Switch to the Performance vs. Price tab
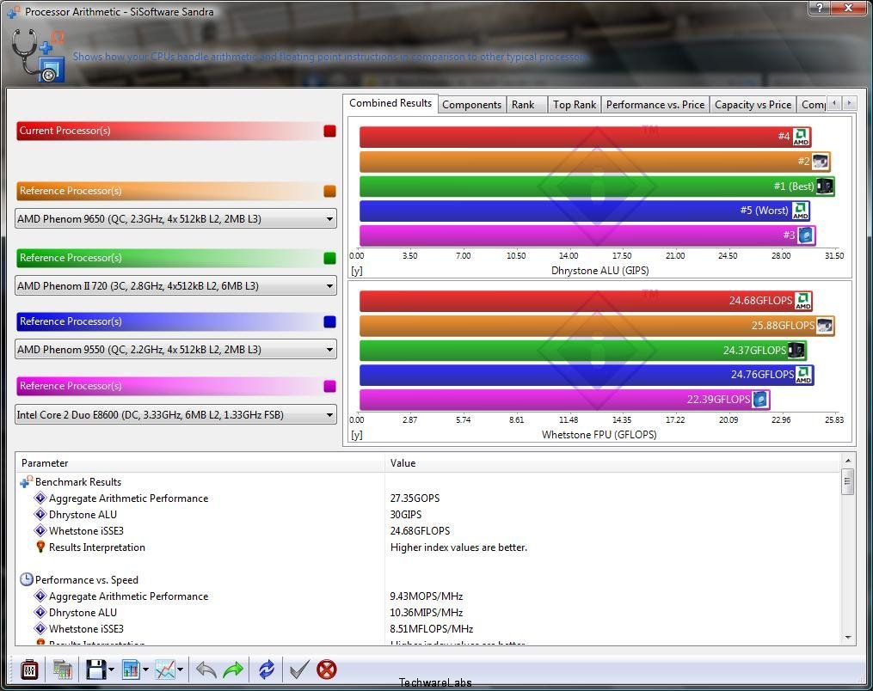873x691 pixels. (655, 105)
